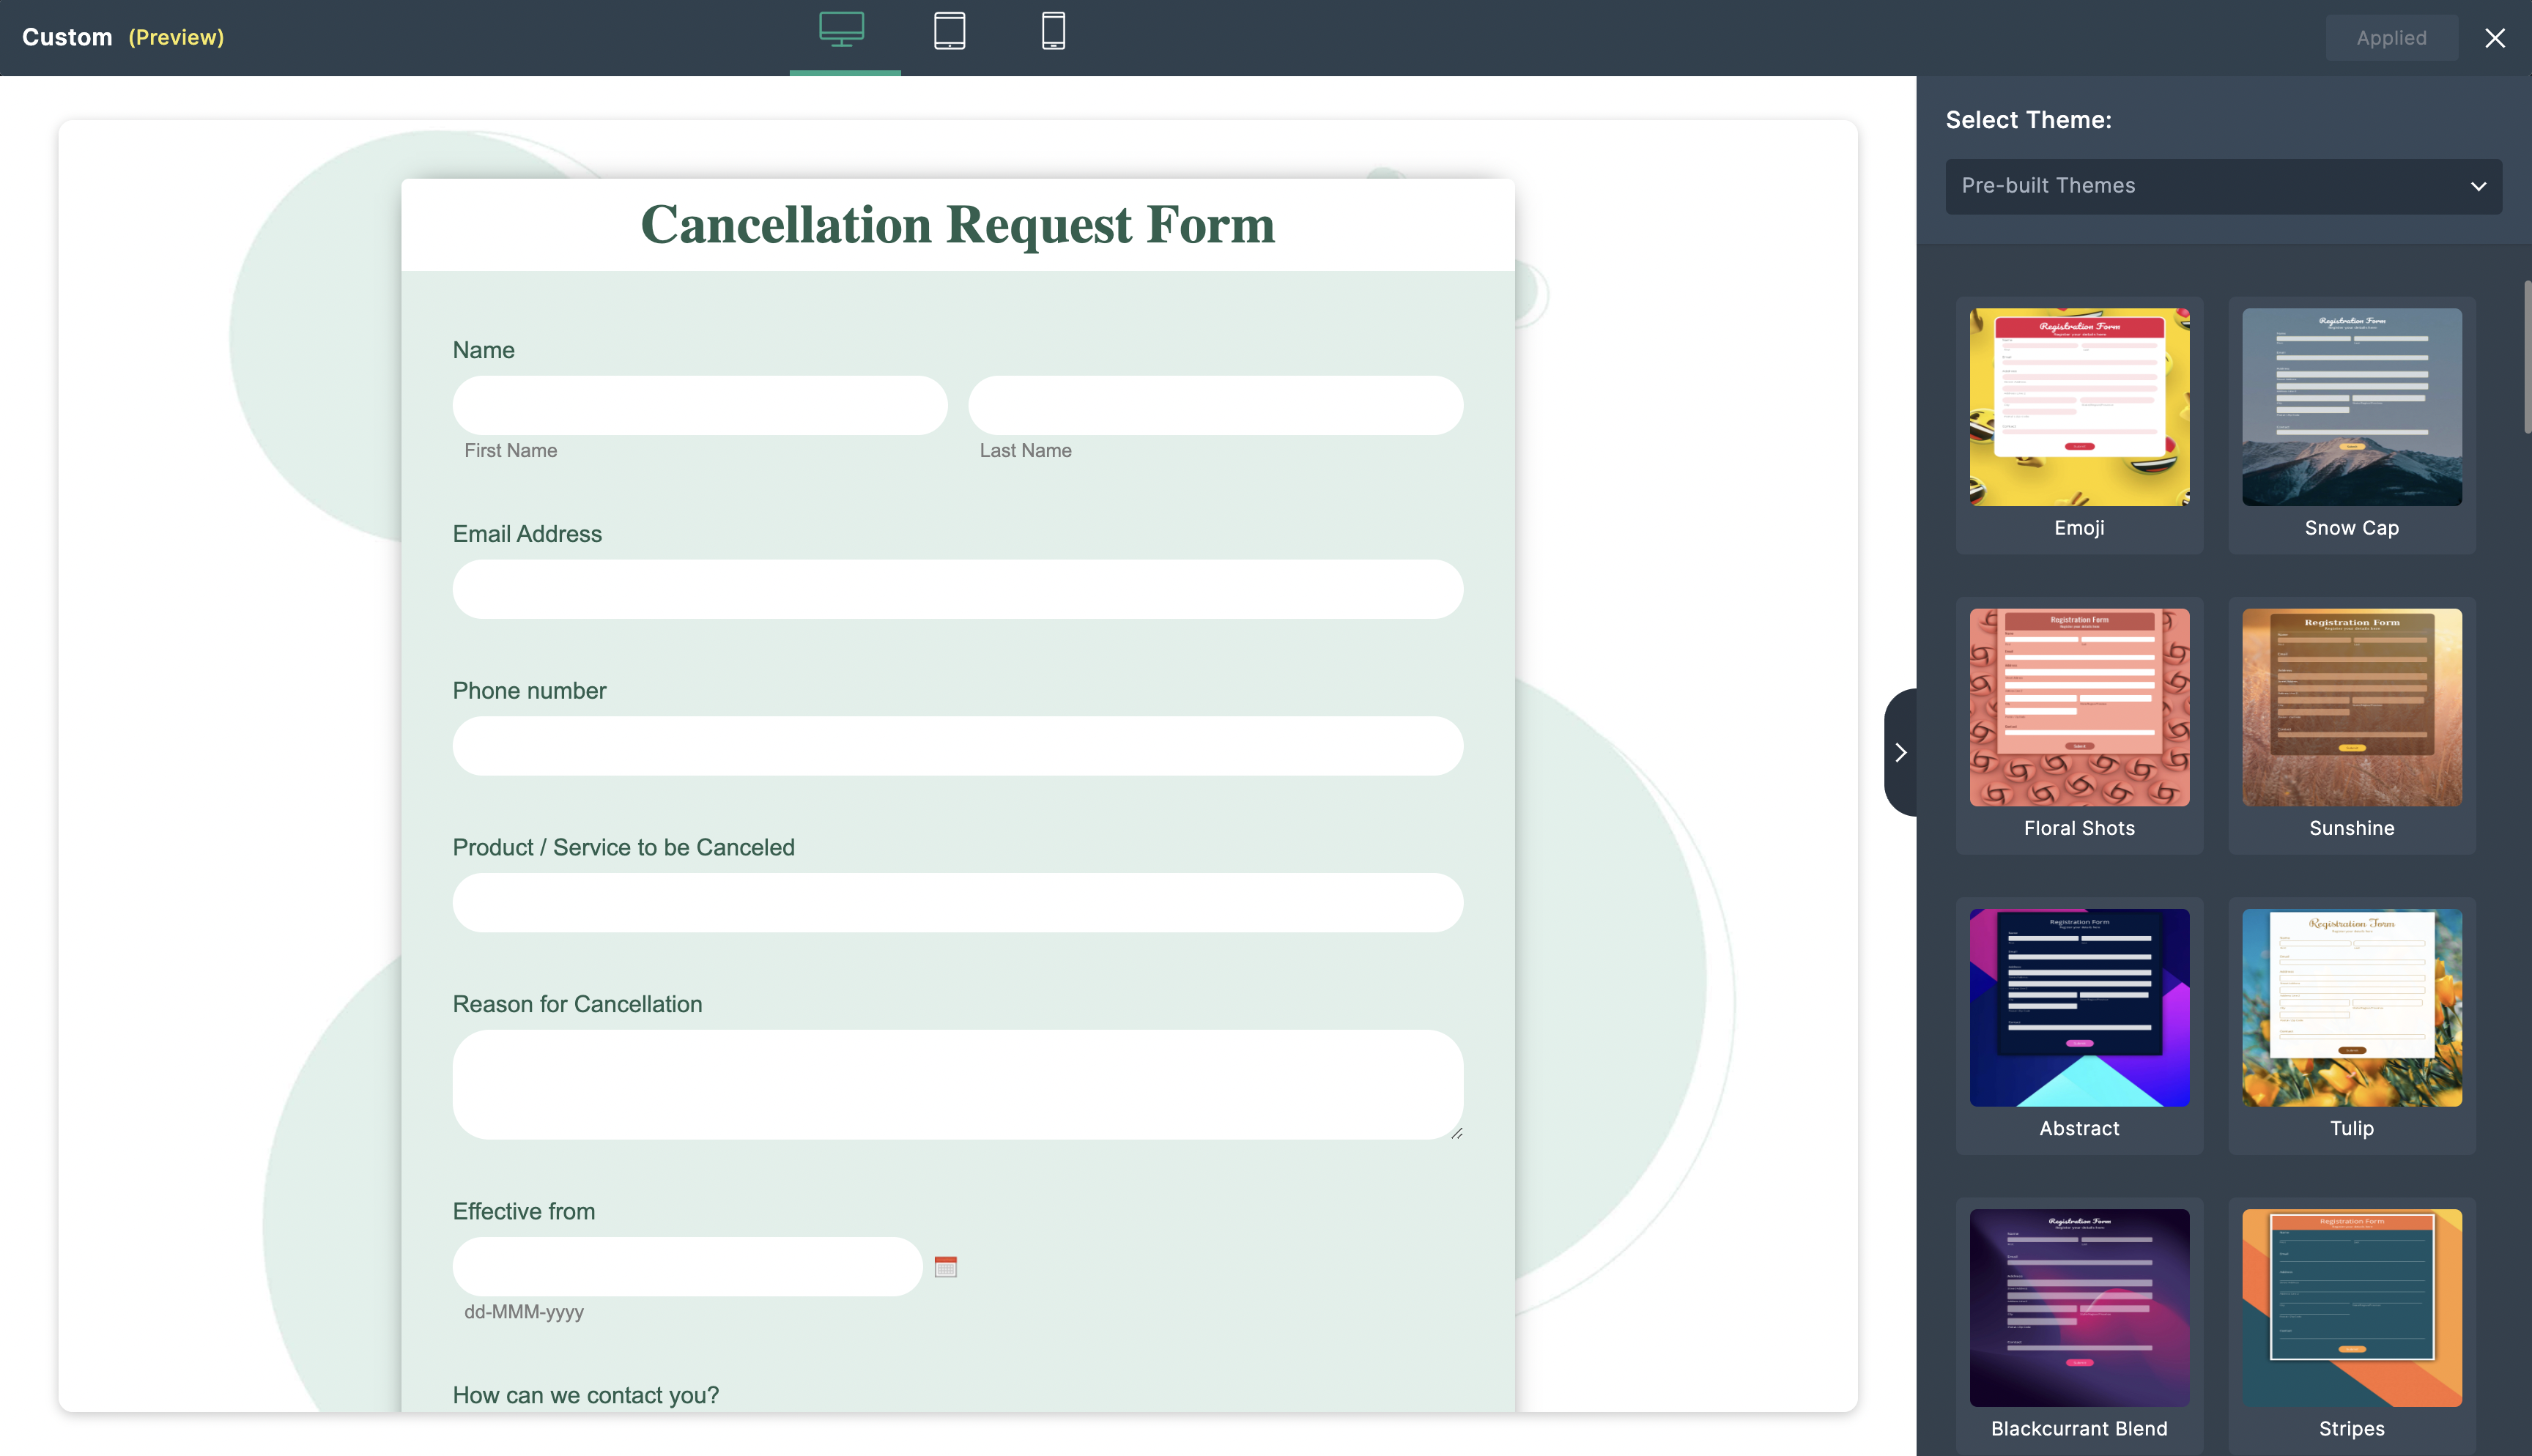The width and height of the screenshot is (2532, 1456).
Task: Collapse the theme side panel arrow
Action: [x=1900, y=752]
